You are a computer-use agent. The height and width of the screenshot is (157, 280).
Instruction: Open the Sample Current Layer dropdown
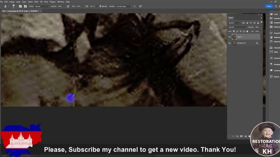[124, 7]
